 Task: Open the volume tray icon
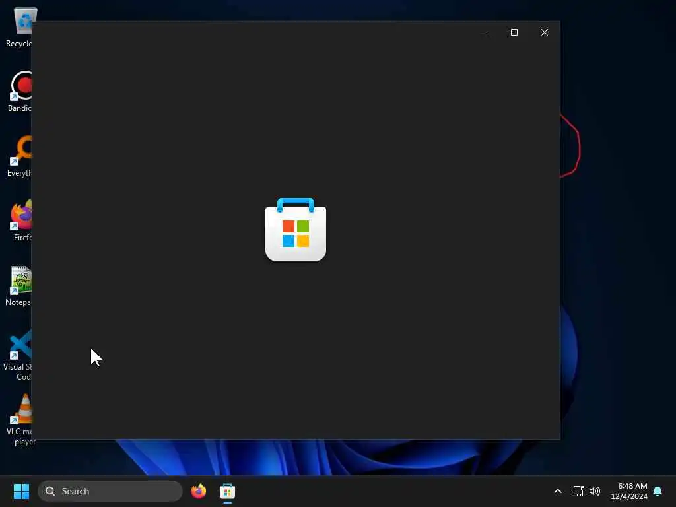pos(595,491)
